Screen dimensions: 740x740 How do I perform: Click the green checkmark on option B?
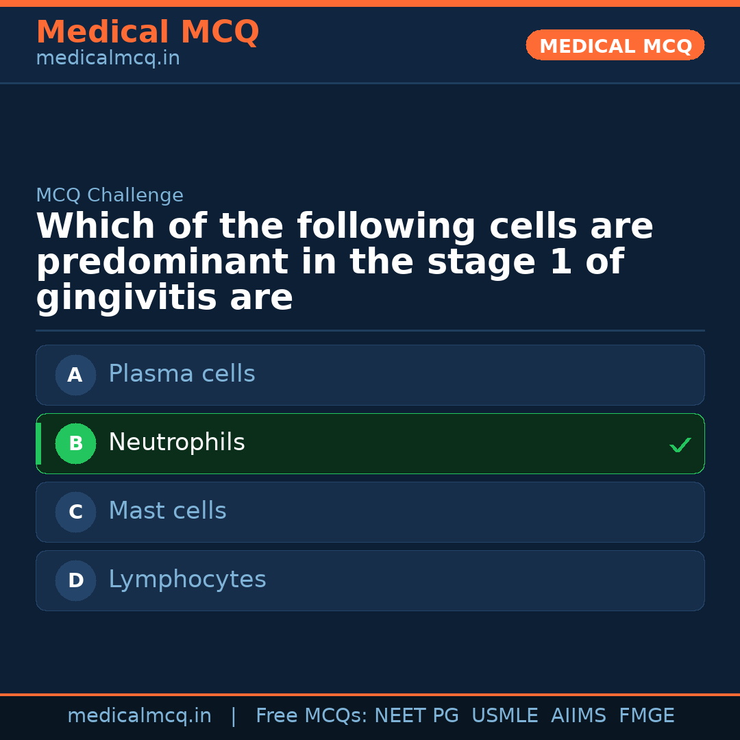tap(680, 445)
